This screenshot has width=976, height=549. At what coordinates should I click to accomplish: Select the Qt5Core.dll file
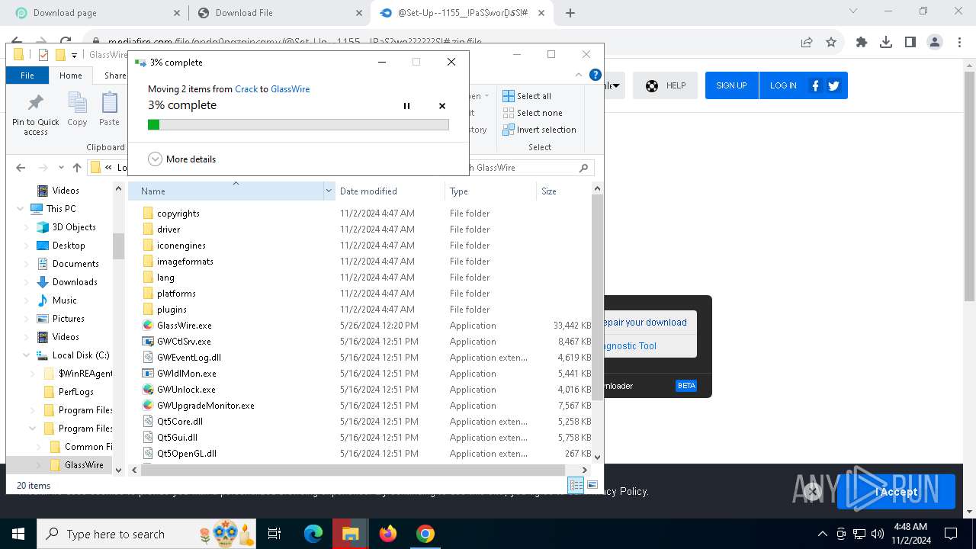click(x=180, y=422)
